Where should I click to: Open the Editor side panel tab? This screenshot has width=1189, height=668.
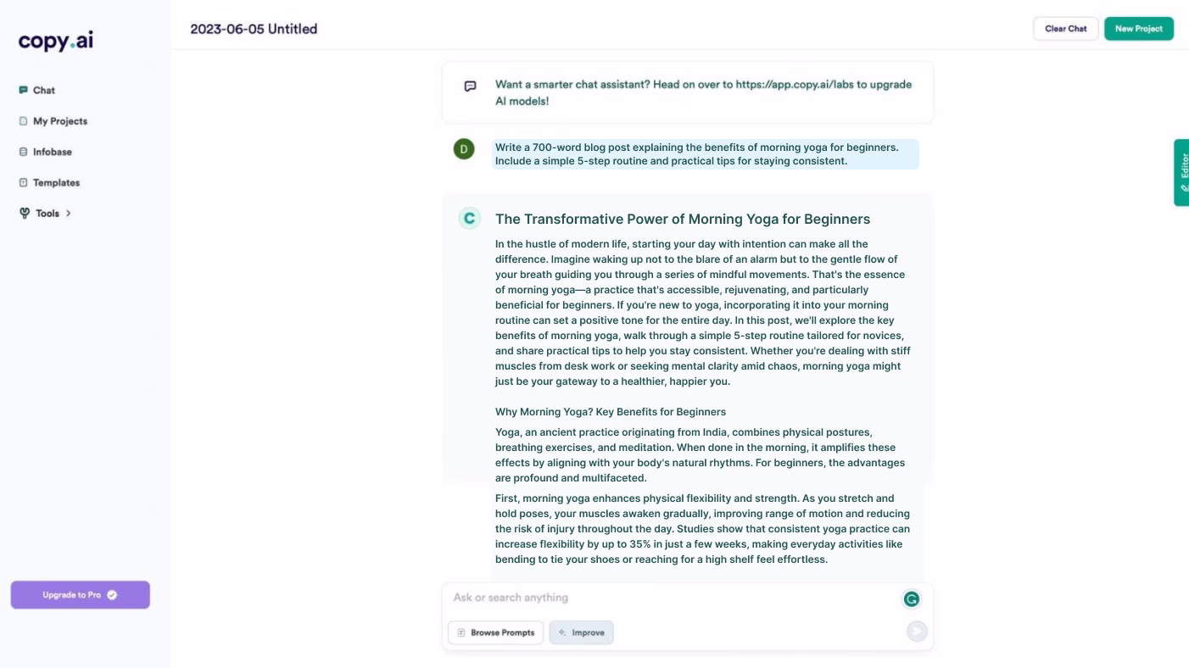pos(1183,170)
